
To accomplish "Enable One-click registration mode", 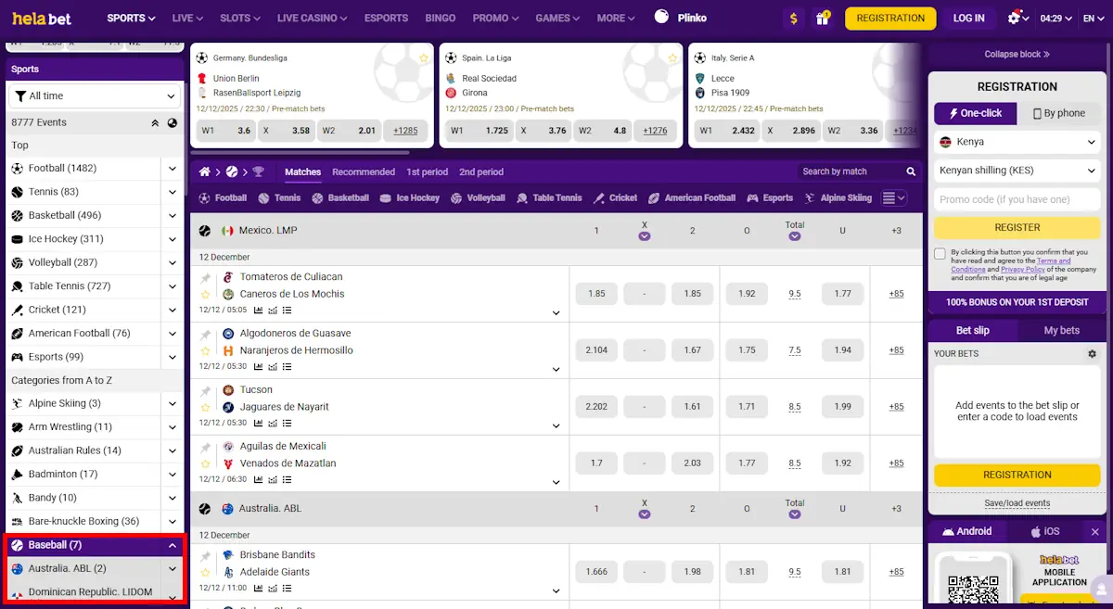I will [x=975, y=113].
